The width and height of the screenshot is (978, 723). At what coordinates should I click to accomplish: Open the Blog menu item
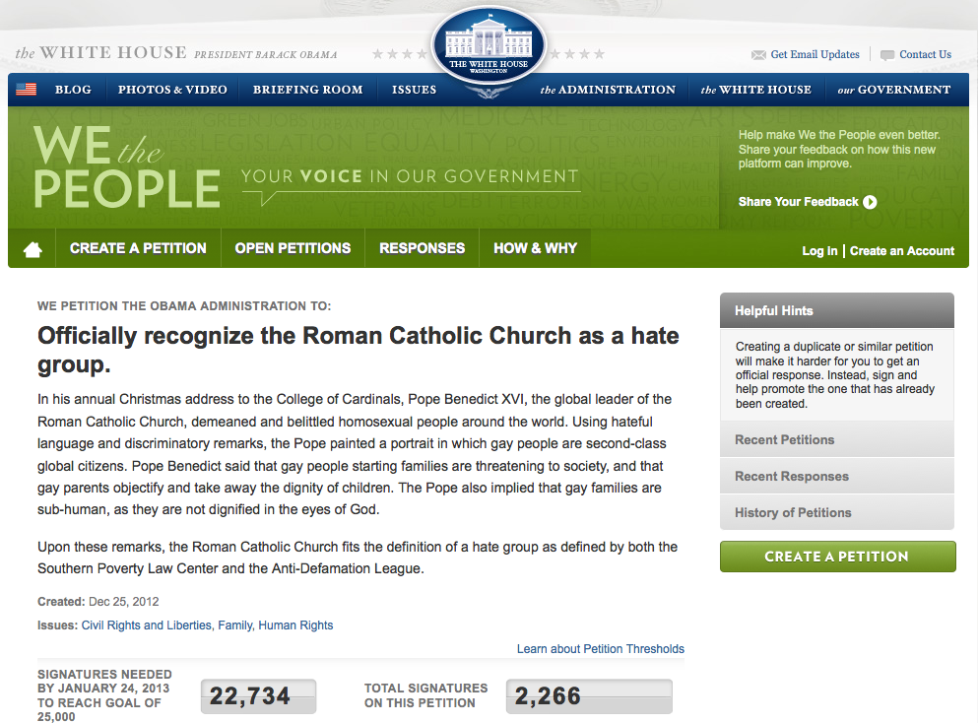pos(73,90)
